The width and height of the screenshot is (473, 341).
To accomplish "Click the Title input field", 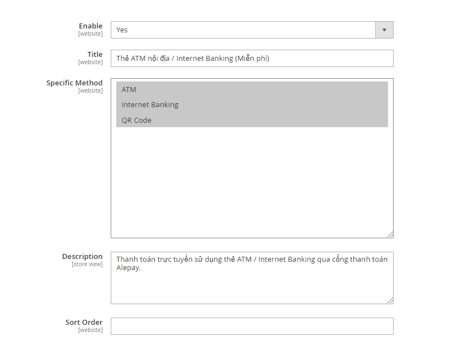I will pyautogui.click(x=252, y=59).
